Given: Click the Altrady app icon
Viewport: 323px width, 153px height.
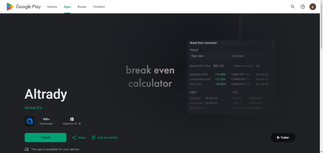Looking at the screenshot, I should coord(30,121).
